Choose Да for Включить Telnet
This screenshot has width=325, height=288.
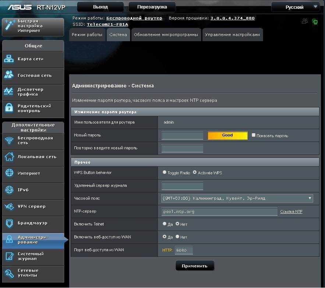tap(165, 224)
